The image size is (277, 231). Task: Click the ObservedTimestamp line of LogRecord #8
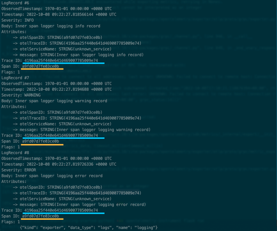click(x=56, y=158)
